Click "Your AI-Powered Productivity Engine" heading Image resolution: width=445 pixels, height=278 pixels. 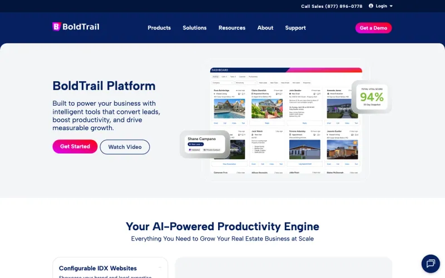(x=222, y=226)
